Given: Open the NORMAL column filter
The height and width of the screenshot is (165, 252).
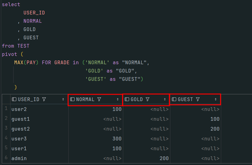Looking at the screenshot, I should pyautogui.click(x=99, y=100).
